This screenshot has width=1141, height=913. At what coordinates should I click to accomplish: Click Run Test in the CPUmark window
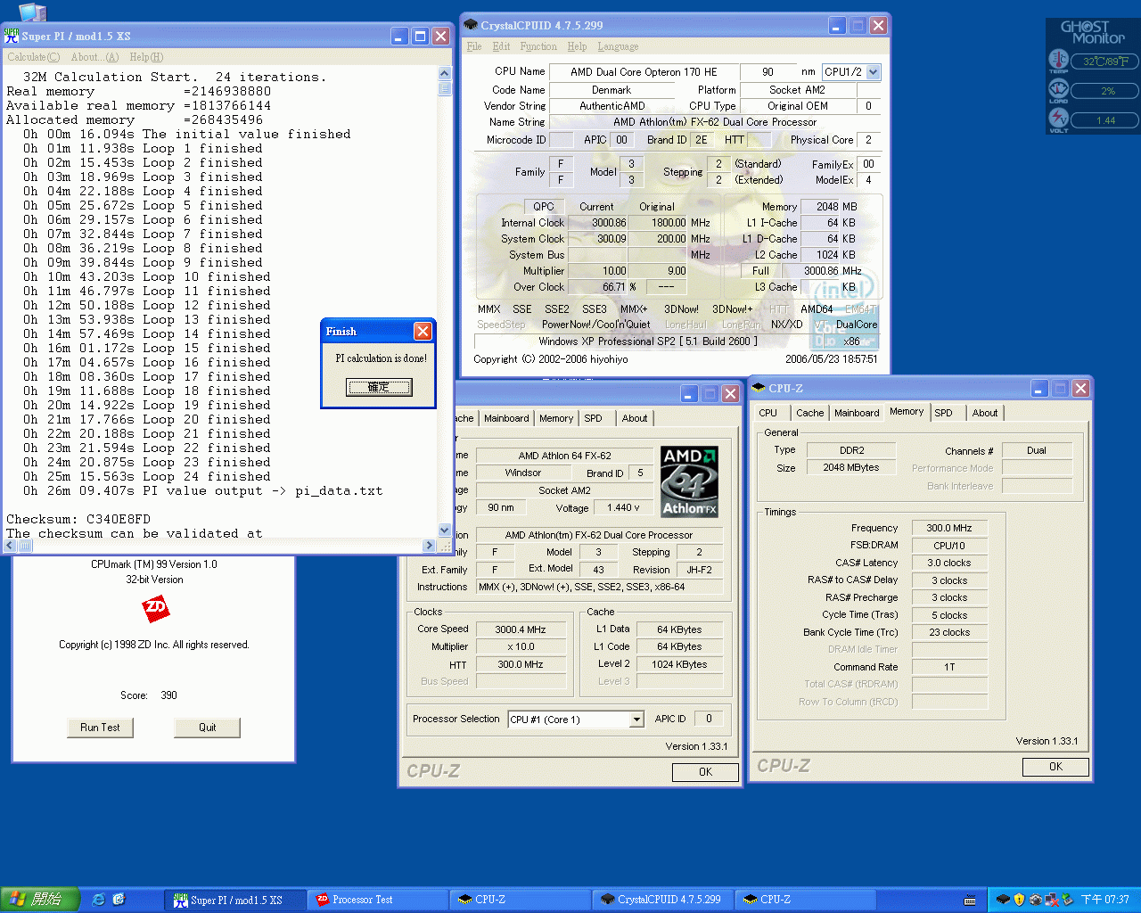coord(100,728)
